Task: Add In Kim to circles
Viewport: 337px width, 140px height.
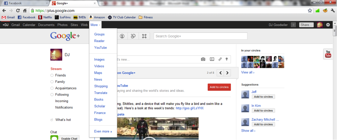Action: 263,111
